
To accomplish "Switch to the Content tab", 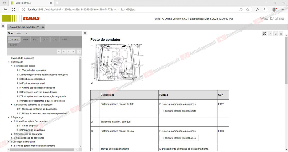I will (14, 39).
